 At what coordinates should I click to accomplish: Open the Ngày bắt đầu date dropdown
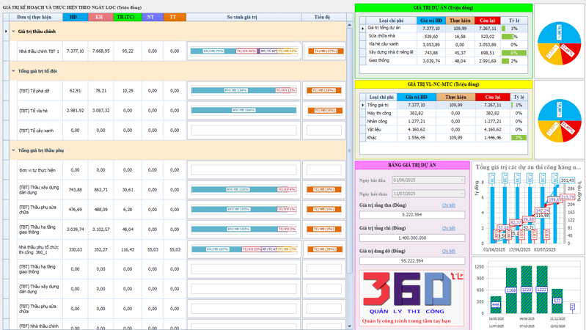[x=462, y=180]
